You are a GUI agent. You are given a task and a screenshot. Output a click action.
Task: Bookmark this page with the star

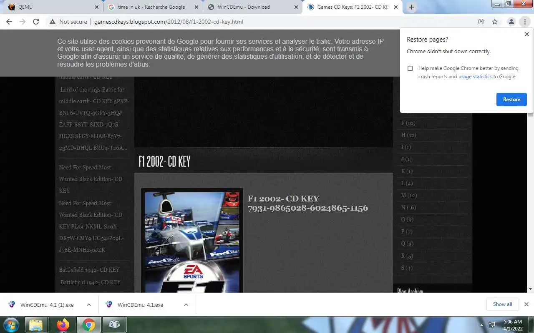(x=495, y=22)
